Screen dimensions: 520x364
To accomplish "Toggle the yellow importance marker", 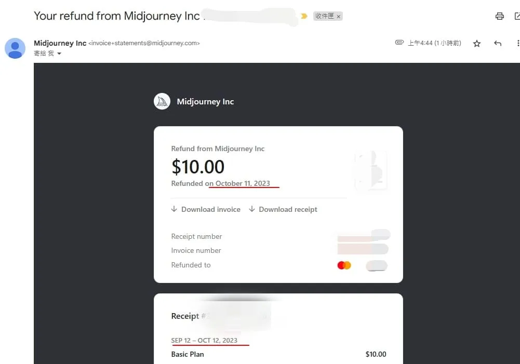I will point(304,16).
